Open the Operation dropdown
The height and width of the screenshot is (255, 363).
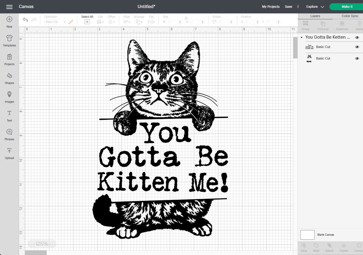pyautogui.click(x=55, y=22)
